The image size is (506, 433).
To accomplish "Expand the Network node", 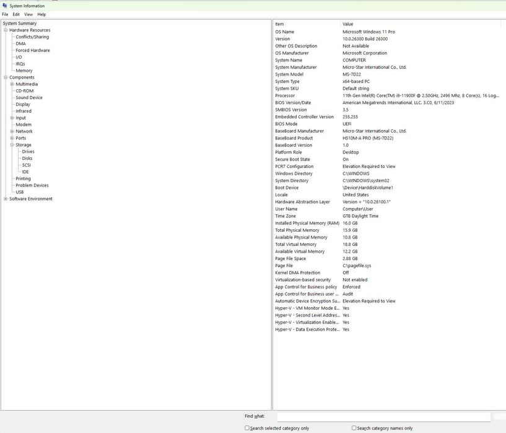I will (x=12, y=131).
